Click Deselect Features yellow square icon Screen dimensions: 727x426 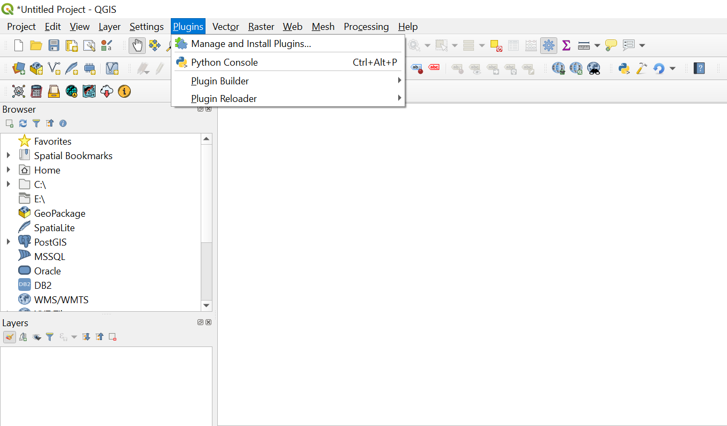tap(496, 45)
